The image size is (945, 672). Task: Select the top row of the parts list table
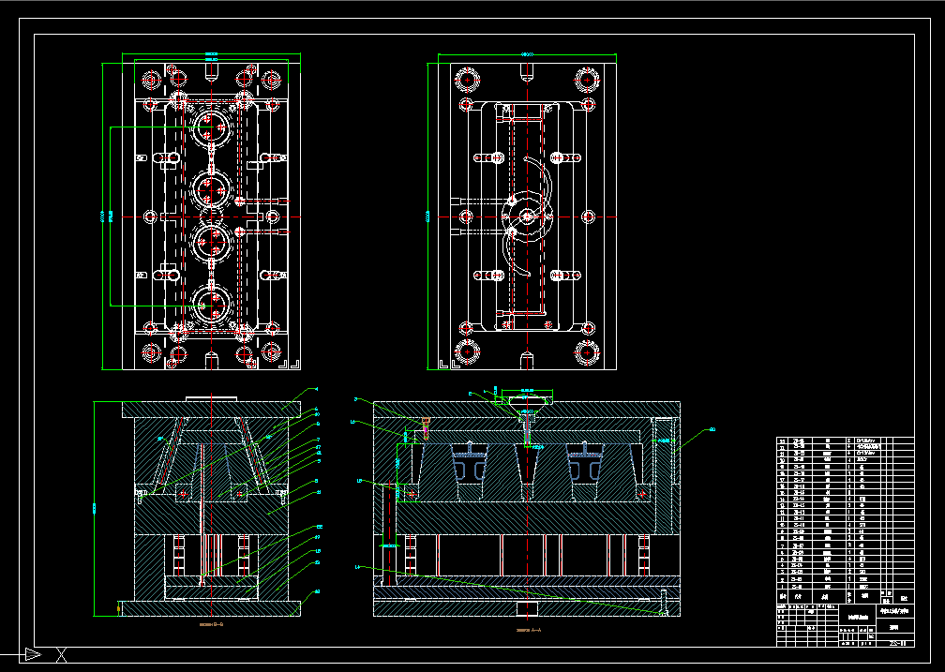846,441
